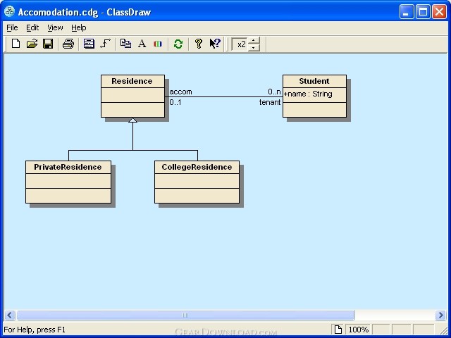Increase zoom with the stepper up arrow
The image size is (451, 338).
(254, 40)
